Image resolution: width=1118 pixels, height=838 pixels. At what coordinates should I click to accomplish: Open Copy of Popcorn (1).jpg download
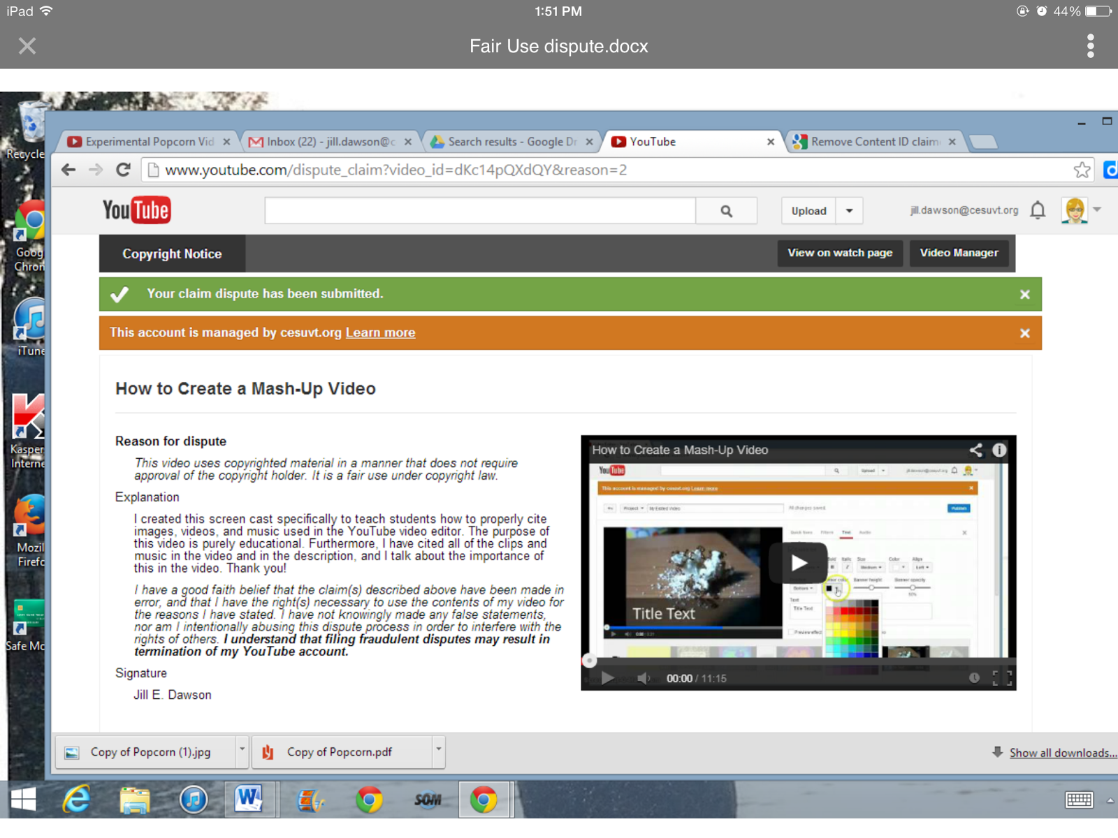[x=145, y=752]
